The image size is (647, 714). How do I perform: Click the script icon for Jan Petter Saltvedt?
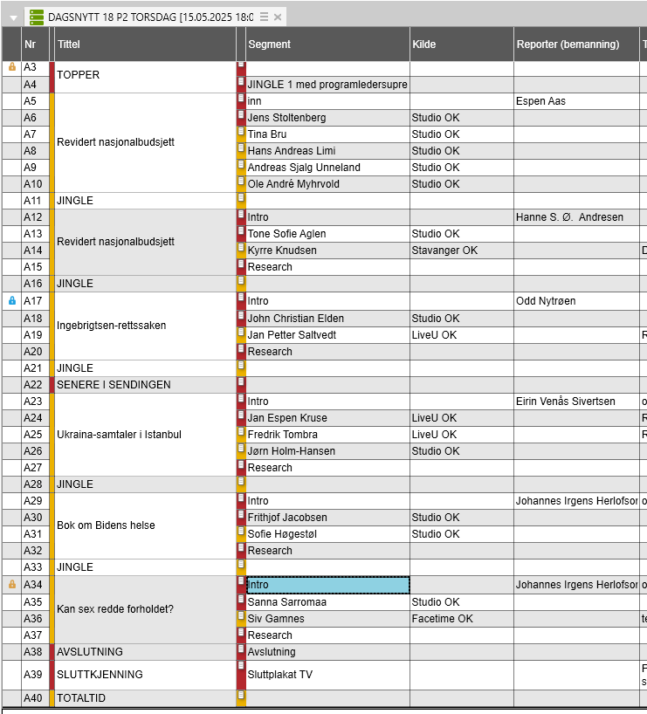[242, 332]
